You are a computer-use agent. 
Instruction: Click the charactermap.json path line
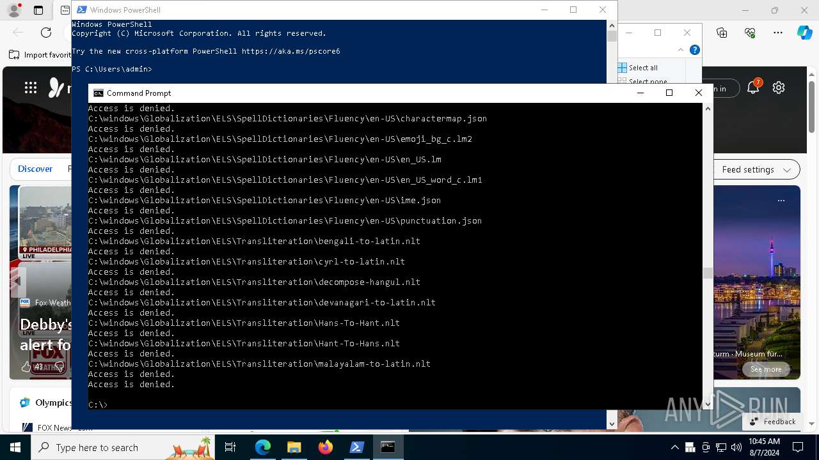(x=287, y=119)
